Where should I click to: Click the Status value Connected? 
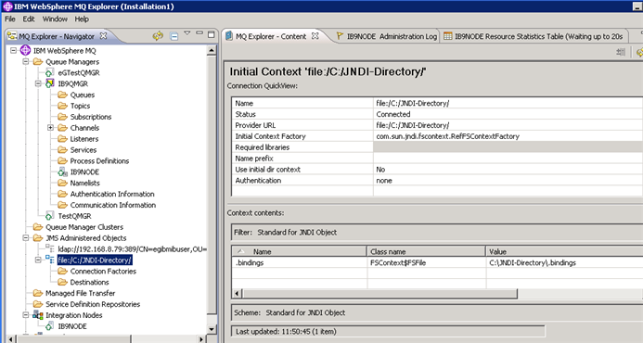coord(392,114)
